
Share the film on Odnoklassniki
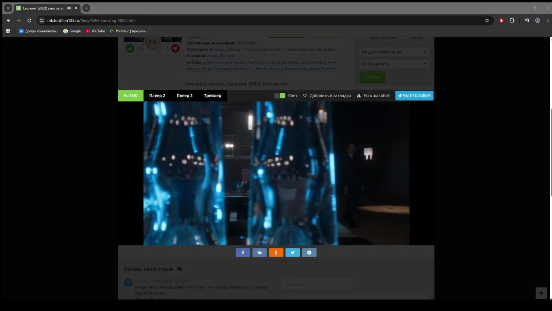tap(276, 253)
